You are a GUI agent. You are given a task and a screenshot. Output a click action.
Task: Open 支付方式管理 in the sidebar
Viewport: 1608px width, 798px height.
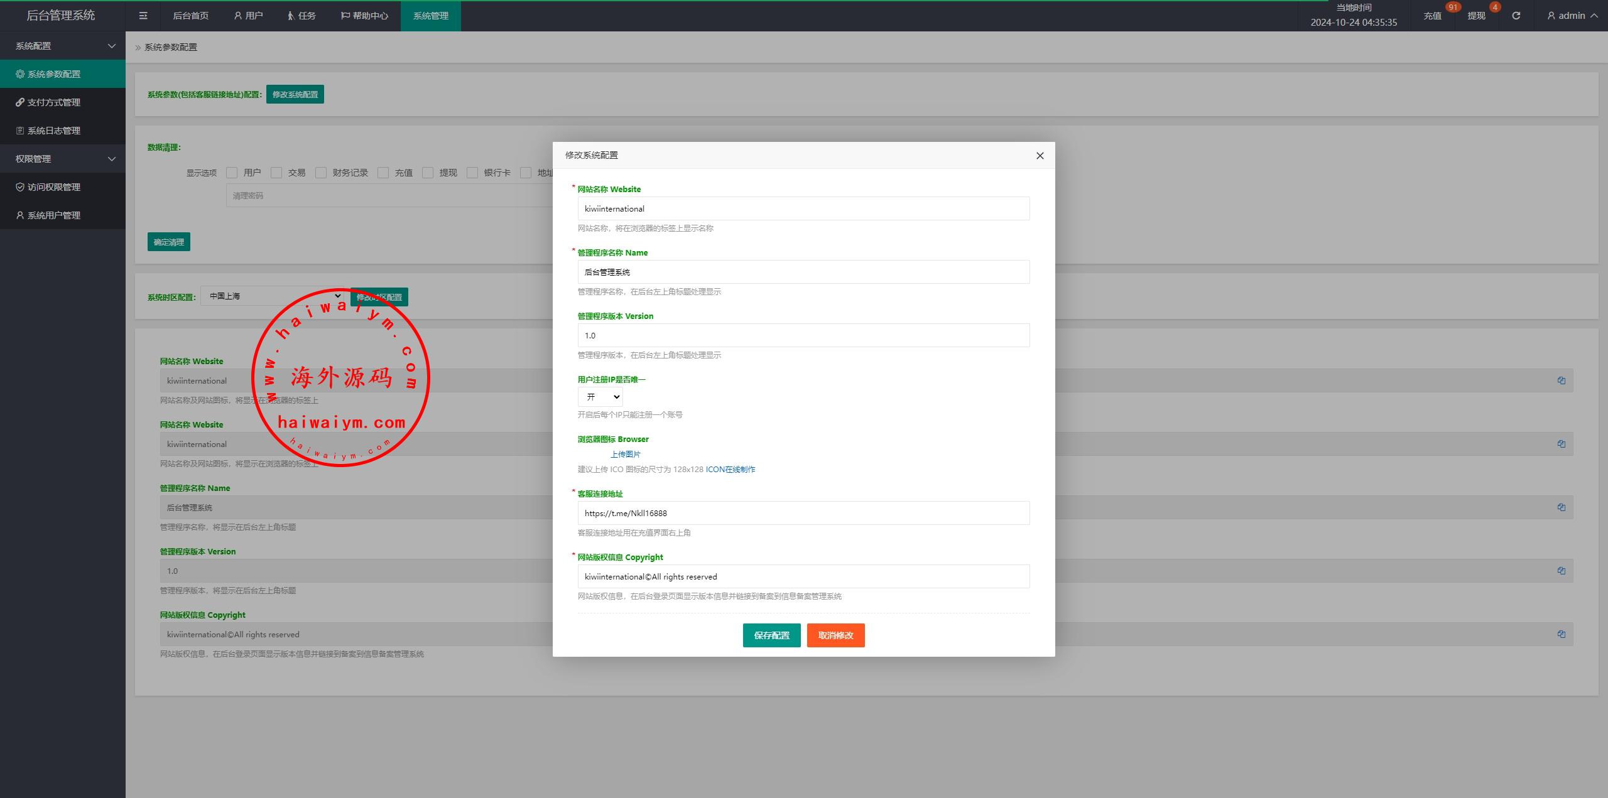point(53,102)
